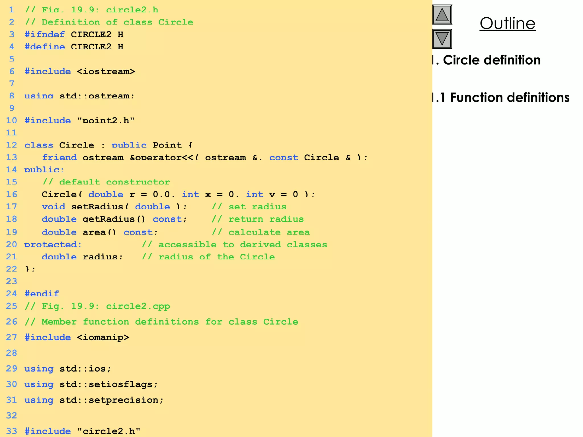
Task: Click the '// return radius' comment
Action: 258,219
